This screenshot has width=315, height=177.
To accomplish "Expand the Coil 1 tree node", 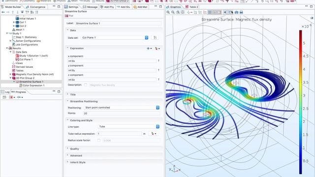I will coord(14,22).
